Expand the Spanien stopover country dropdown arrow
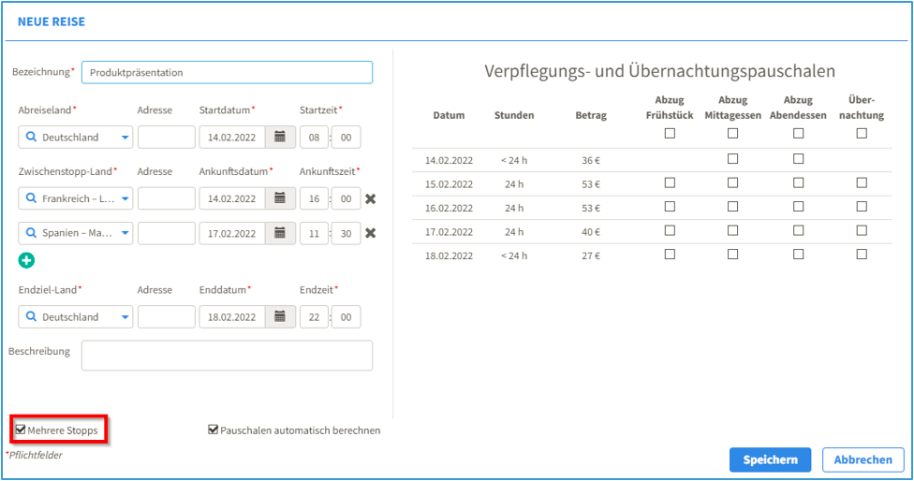Viewport: 914px width, 481px height. (x=125, y=234)
